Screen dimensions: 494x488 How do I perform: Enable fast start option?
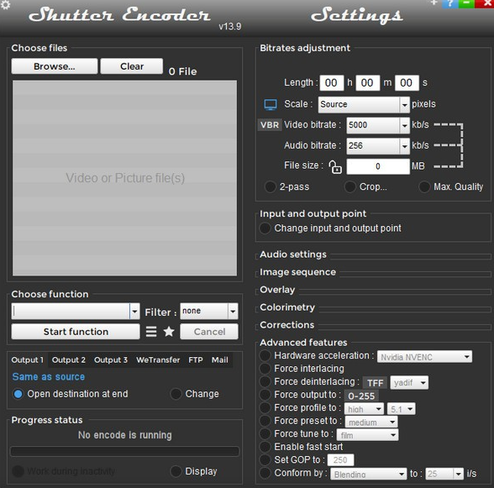coord(265,447)
